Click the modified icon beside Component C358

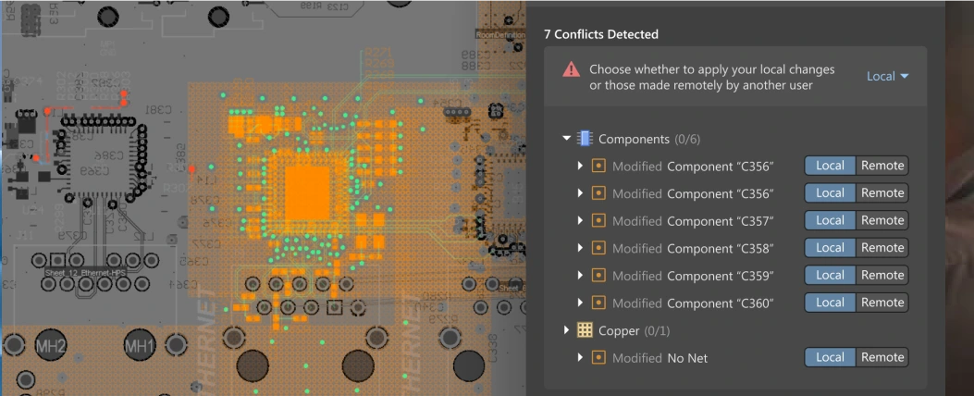click(x=598, y=248)
